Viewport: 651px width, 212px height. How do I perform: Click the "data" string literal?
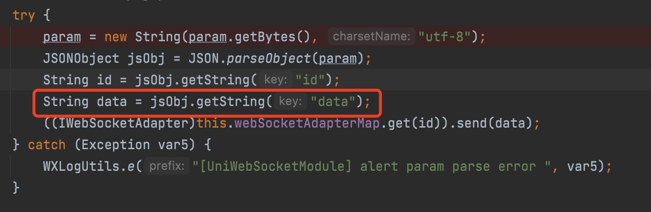pyautogui.click(x=333, y=102)
